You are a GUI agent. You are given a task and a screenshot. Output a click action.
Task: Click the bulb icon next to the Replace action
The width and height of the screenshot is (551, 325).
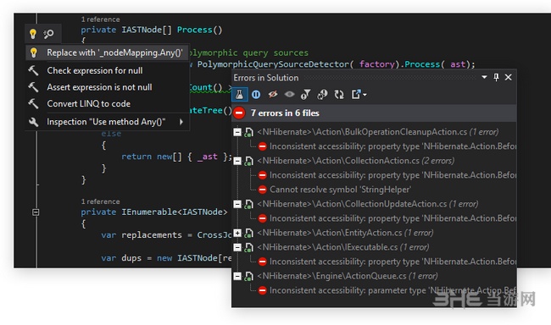click(33, 52)
